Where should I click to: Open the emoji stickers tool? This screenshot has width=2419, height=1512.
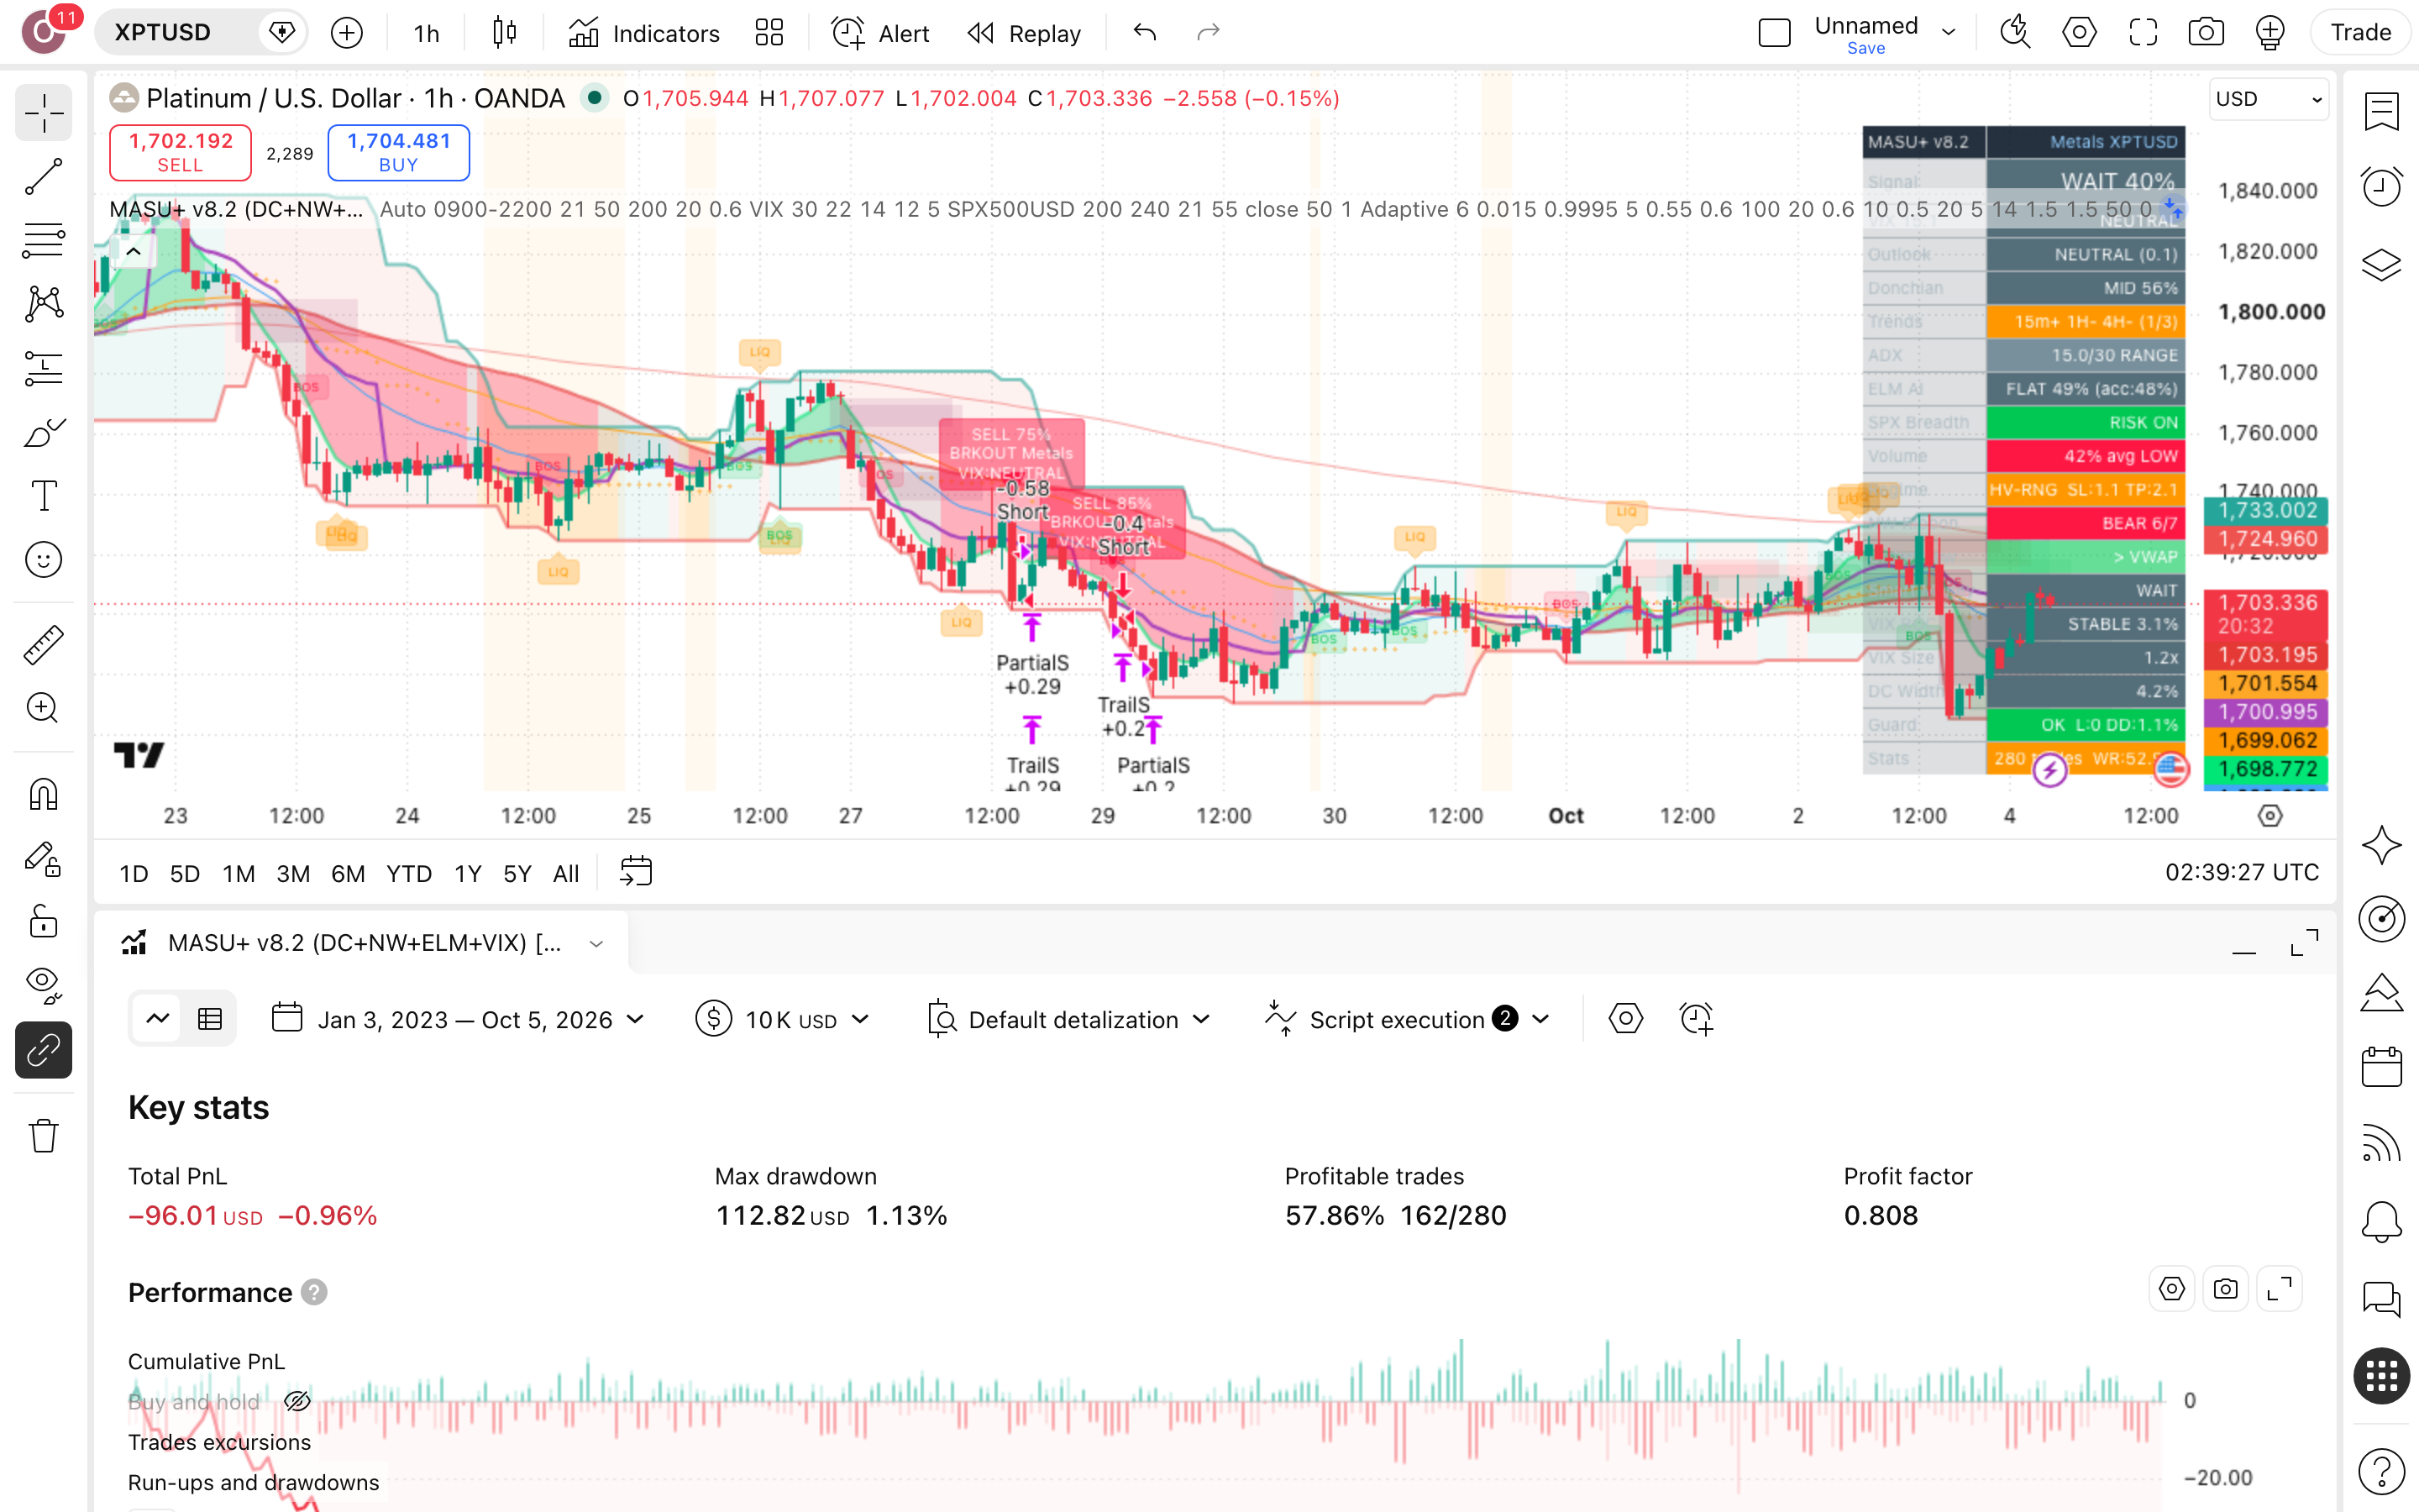click(x=43, y=560)
